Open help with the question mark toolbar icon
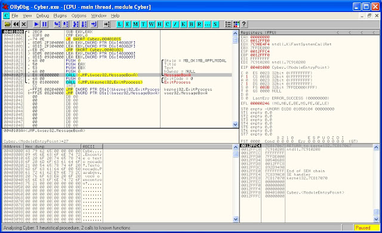Viewport: 382px width, 233px height. coord(244,24)
